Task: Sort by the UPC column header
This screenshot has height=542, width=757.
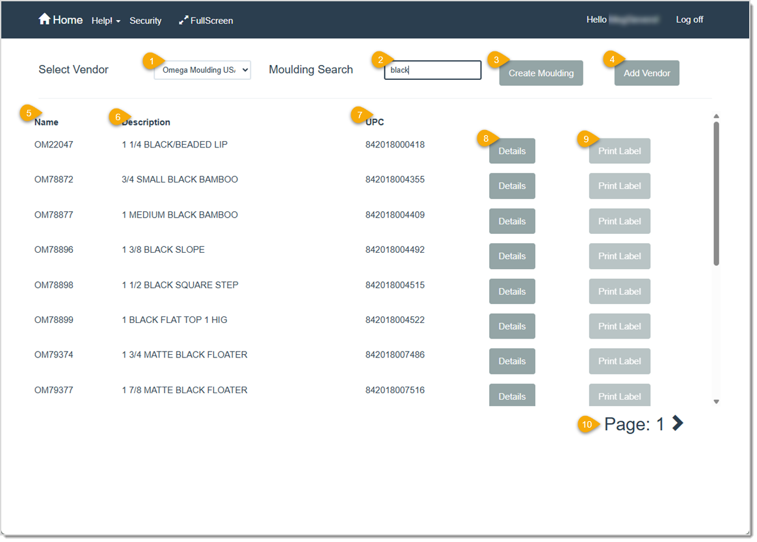Action: (x=374, y=122)
